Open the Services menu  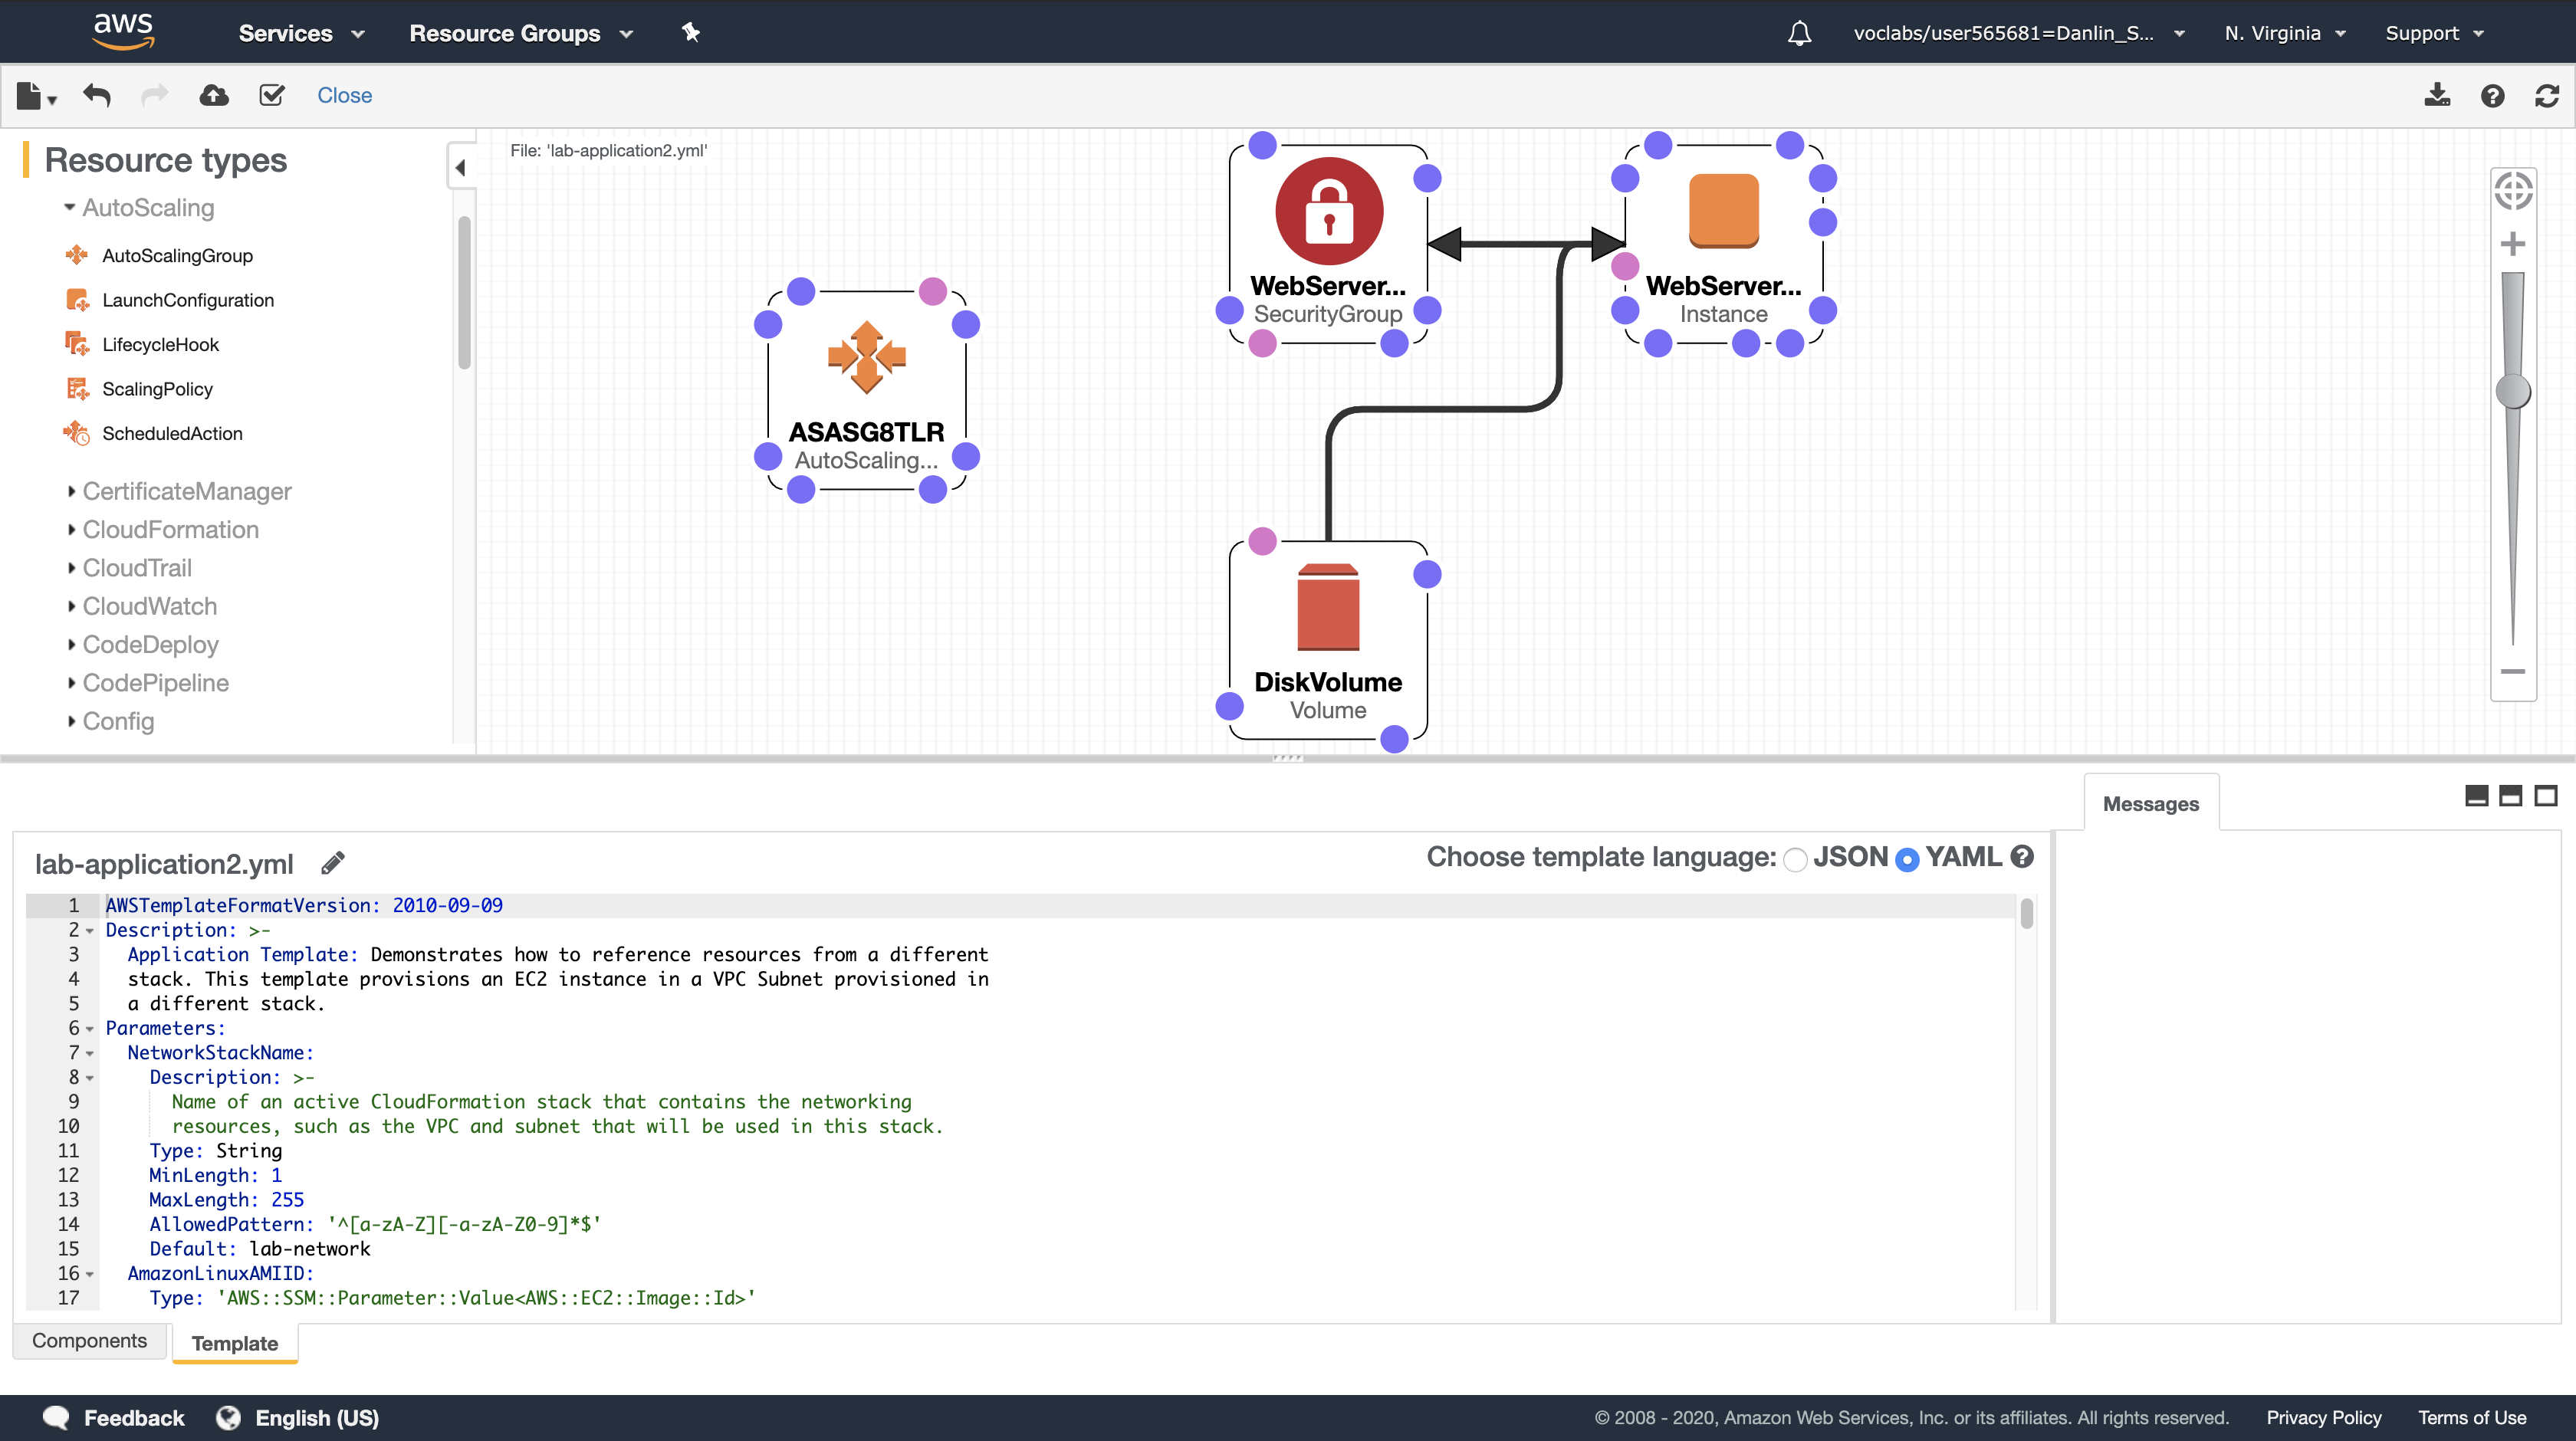(300, 33)
